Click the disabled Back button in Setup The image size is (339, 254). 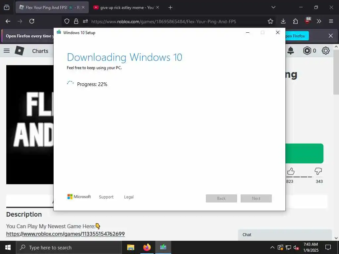point(221,198)
